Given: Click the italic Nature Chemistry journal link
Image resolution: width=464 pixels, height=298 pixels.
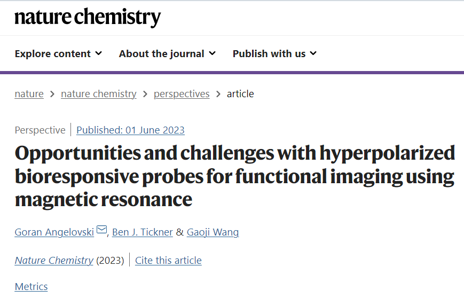Looking at the screenshot, I should click(54, 261).
